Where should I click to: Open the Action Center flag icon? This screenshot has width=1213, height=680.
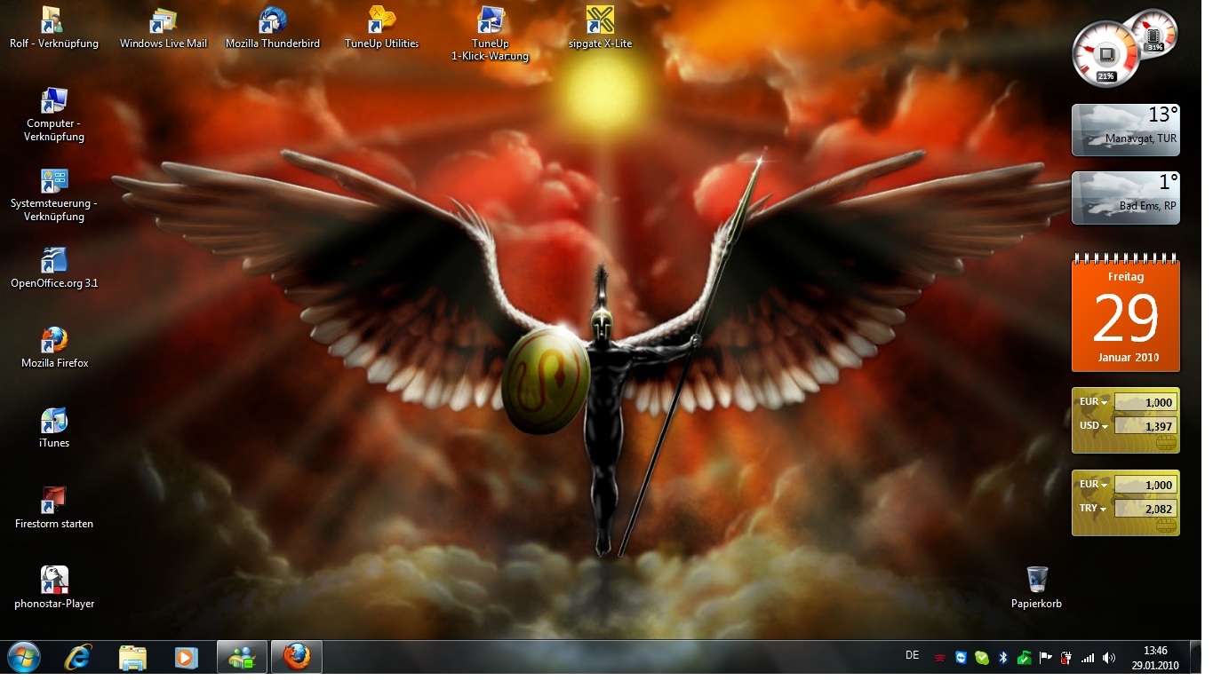1046,658
